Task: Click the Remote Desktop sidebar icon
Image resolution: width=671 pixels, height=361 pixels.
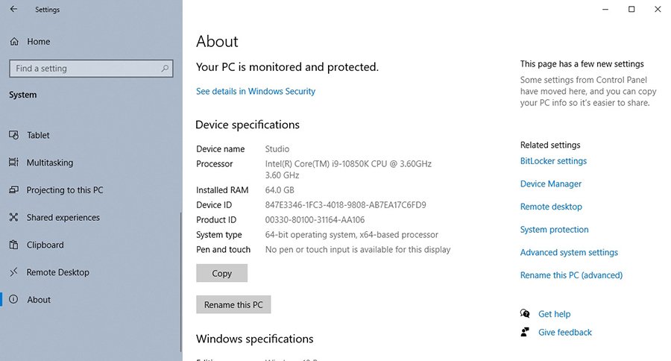Action: click(x=13, y=272)
